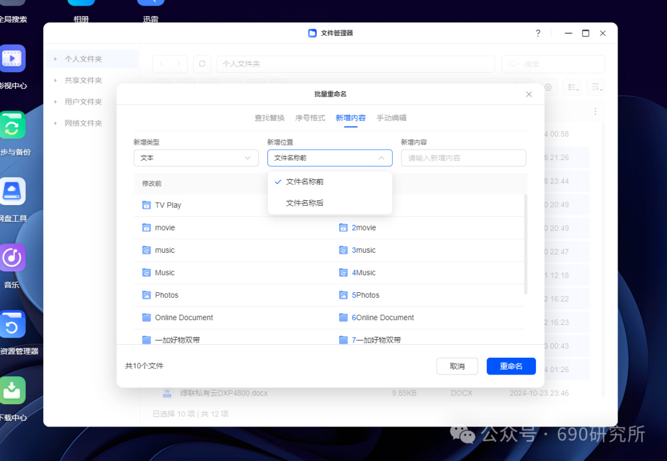Switch to the 查找替换 tab
667x461 pixels.
(x=269, y=118)
